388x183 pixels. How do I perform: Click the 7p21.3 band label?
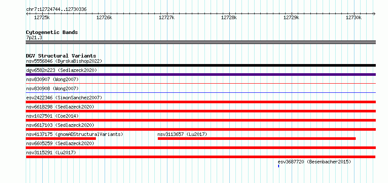(34, 37)
